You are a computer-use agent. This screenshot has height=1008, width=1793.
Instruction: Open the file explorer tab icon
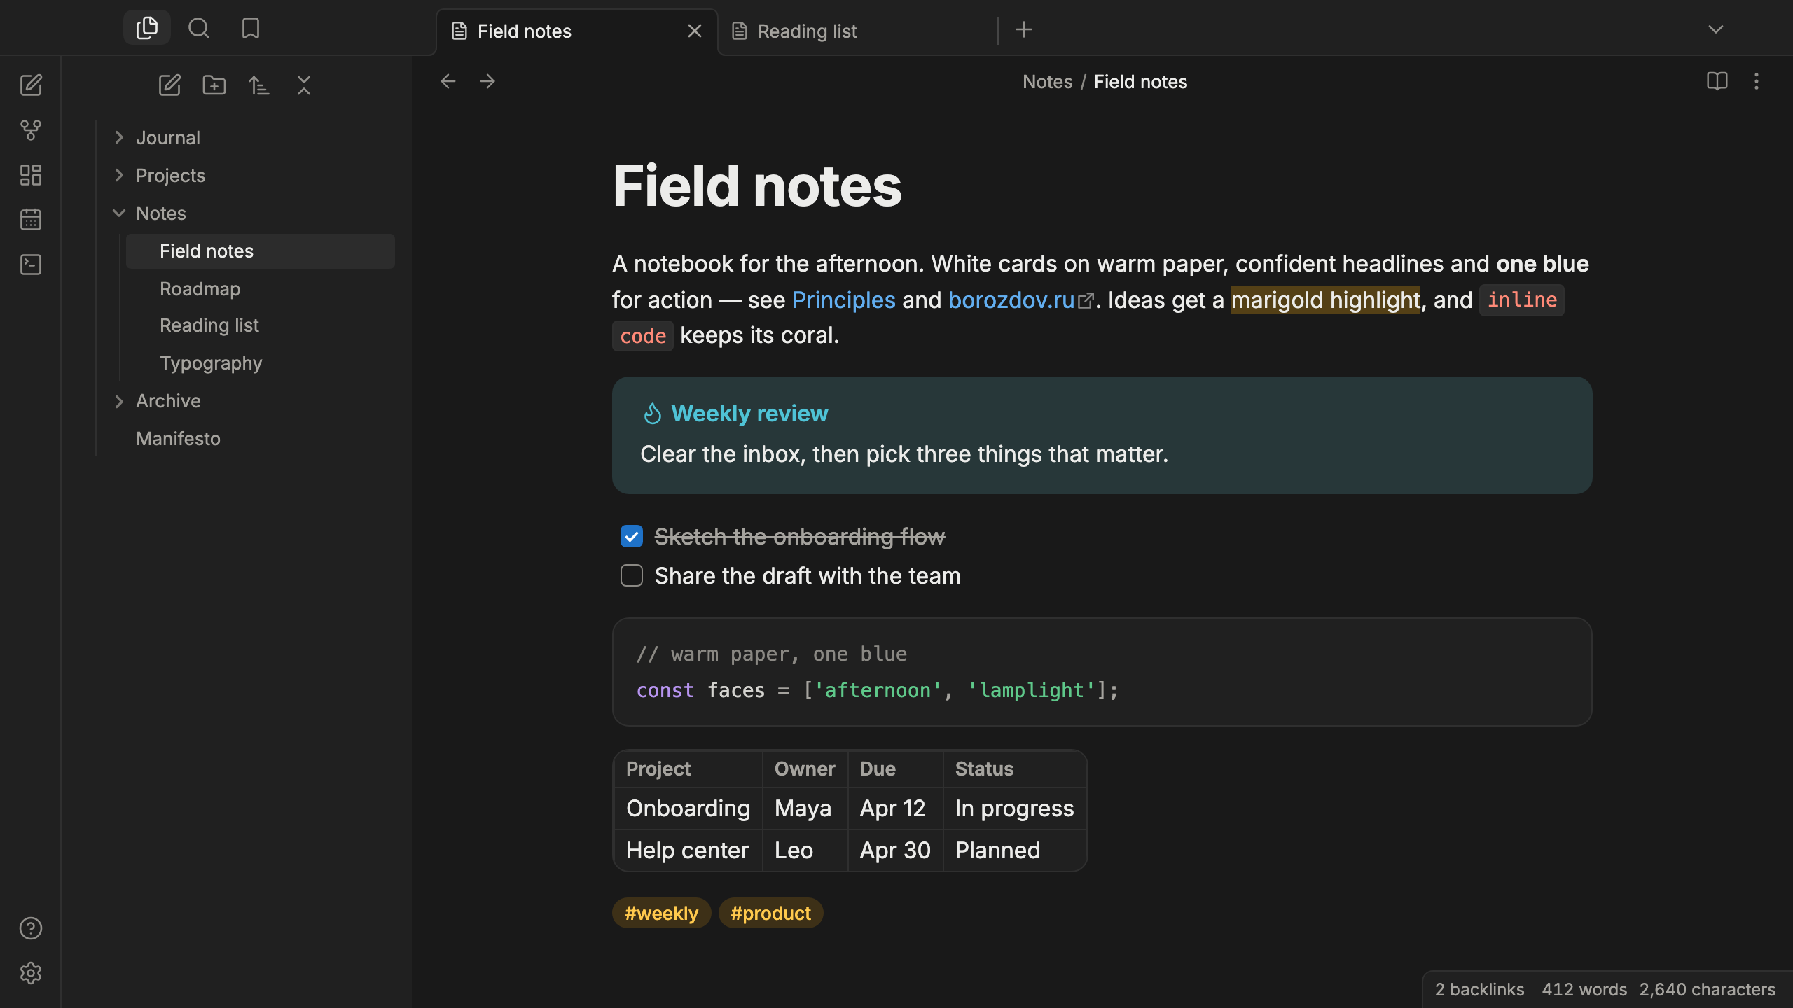147,28
